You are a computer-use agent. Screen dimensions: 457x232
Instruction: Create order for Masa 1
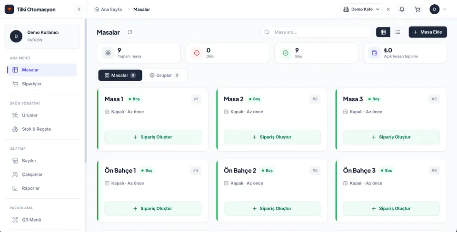coord(153,137)
